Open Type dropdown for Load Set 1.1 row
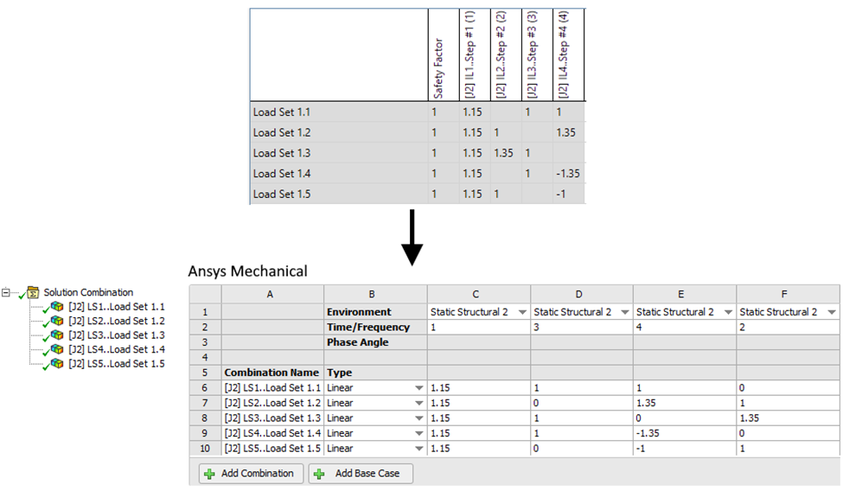843x491 pixels. click(419, 389)
